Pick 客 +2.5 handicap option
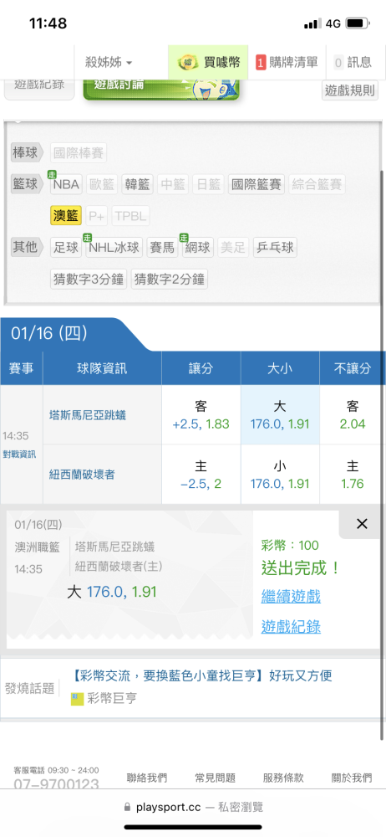This screenshot has width=386, height=837. coord(201,415)
